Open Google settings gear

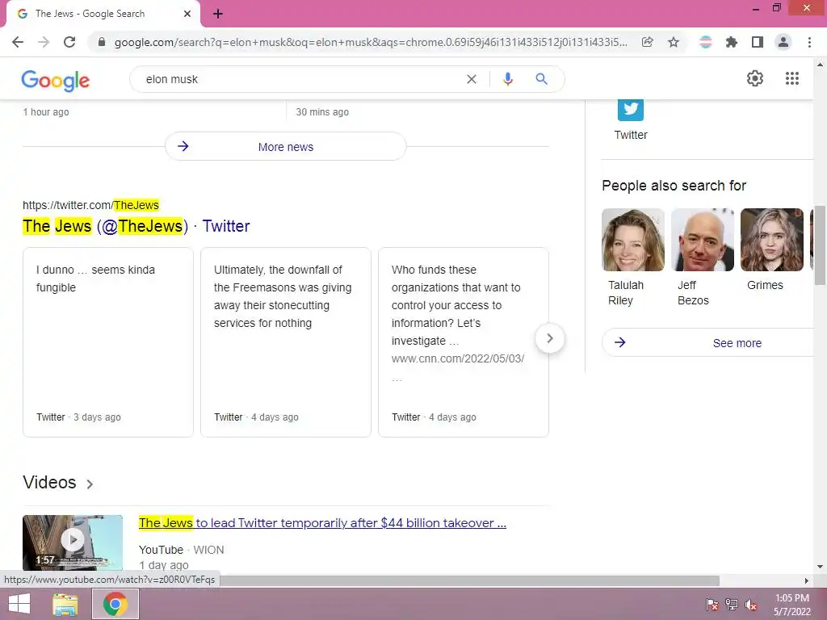pyautogui.click(x=755, y=78)
